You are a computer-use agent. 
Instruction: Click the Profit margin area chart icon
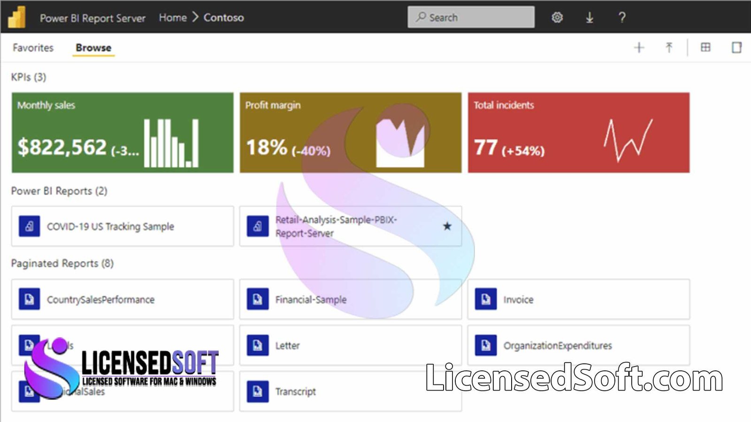pos(400,143)
